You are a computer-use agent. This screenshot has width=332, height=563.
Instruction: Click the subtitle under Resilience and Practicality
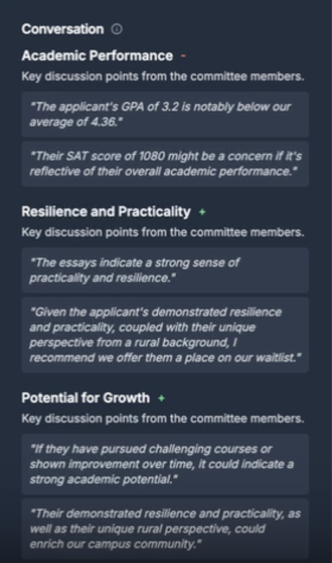[163, 232]
